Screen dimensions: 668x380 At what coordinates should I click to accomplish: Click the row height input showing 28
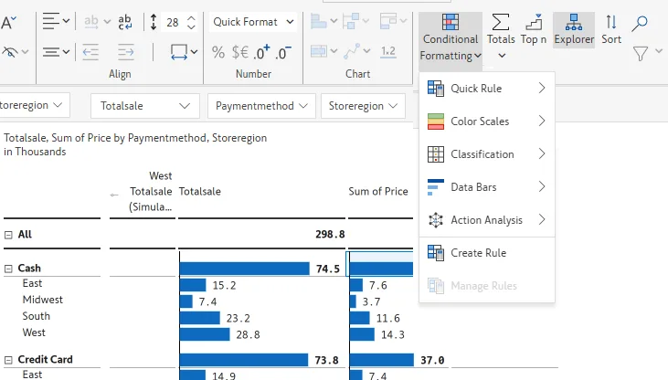pos(173,22)
